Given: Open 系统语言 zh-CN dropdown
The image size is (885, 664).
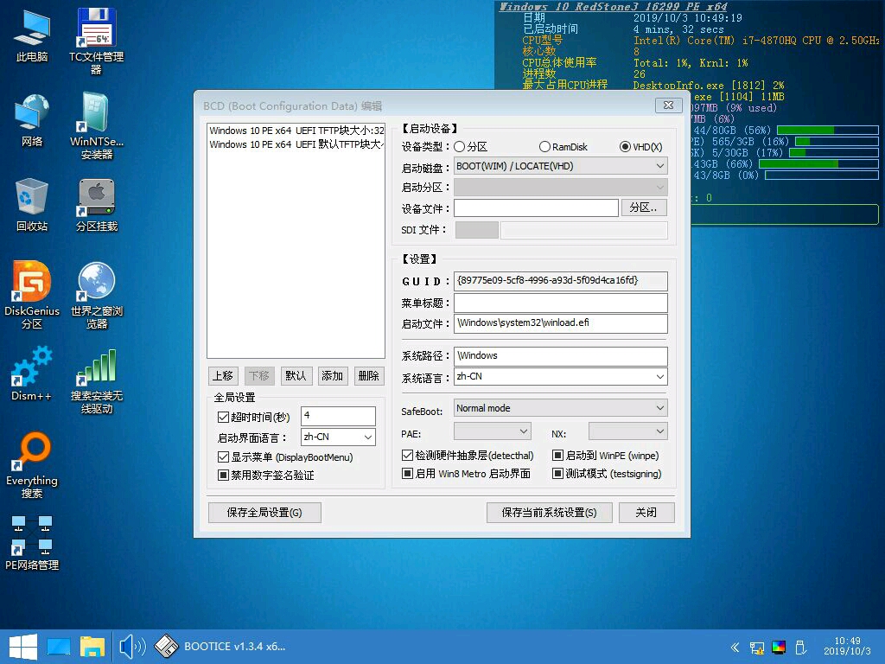Looking at the screenshot, I should (560, 377).
